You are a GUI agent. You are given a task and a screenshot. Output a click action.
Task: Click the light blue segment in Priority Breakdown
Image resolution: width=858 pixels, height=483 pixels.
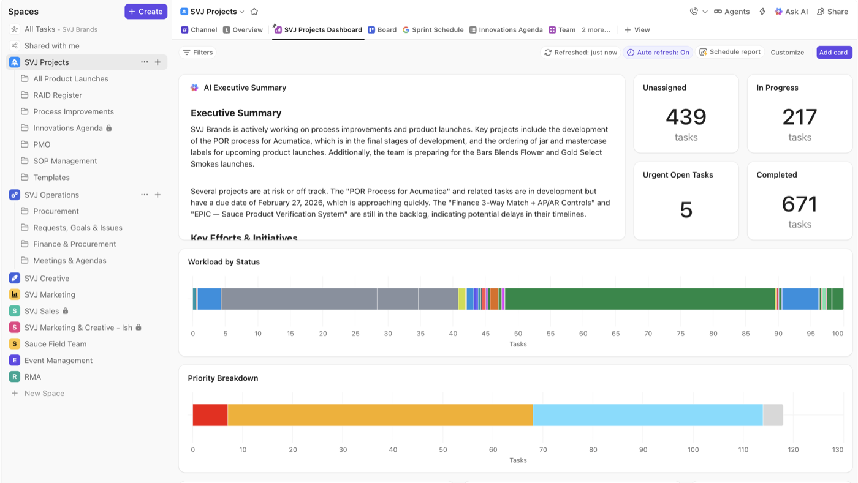click(648, 415)
